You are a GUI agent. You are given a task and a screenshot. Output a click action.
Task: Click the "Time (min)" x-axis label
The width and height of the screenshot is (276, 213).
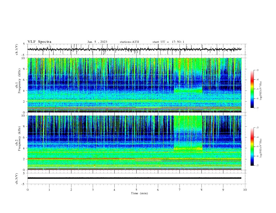tap(139, 193)
